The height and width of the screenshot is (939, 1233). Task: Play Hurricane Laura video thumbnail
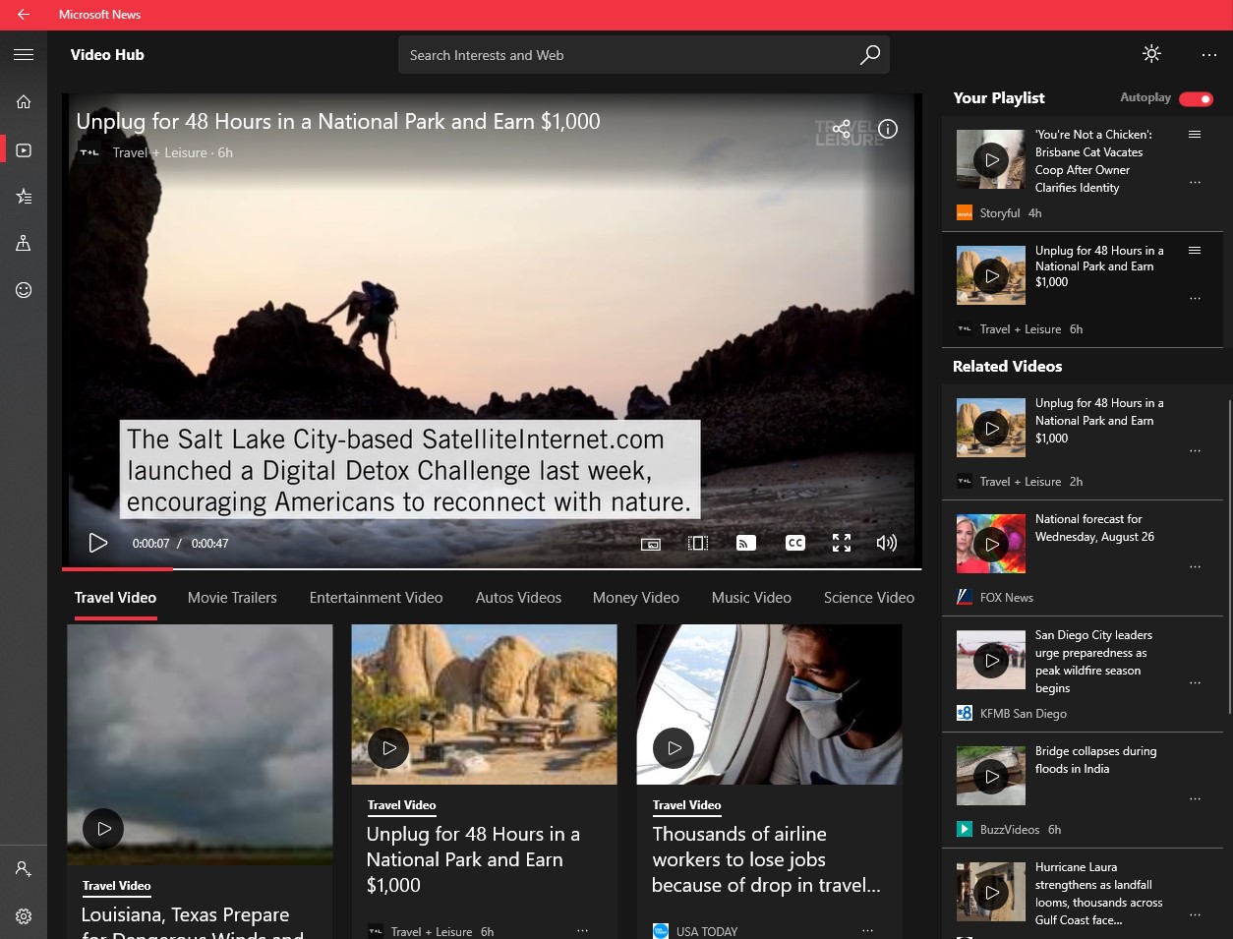pyautogui.click(x=991, y=892)
